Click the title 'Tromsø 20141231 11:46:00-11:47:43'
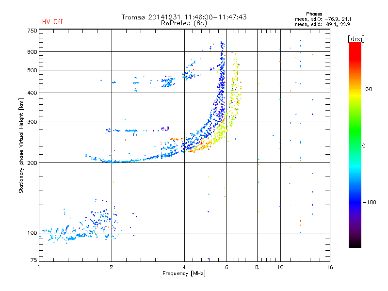 [x=184, y=17]
